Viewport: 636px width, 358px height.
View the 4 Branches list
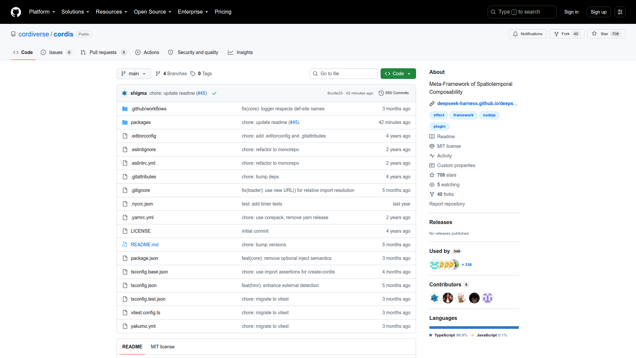171,74
